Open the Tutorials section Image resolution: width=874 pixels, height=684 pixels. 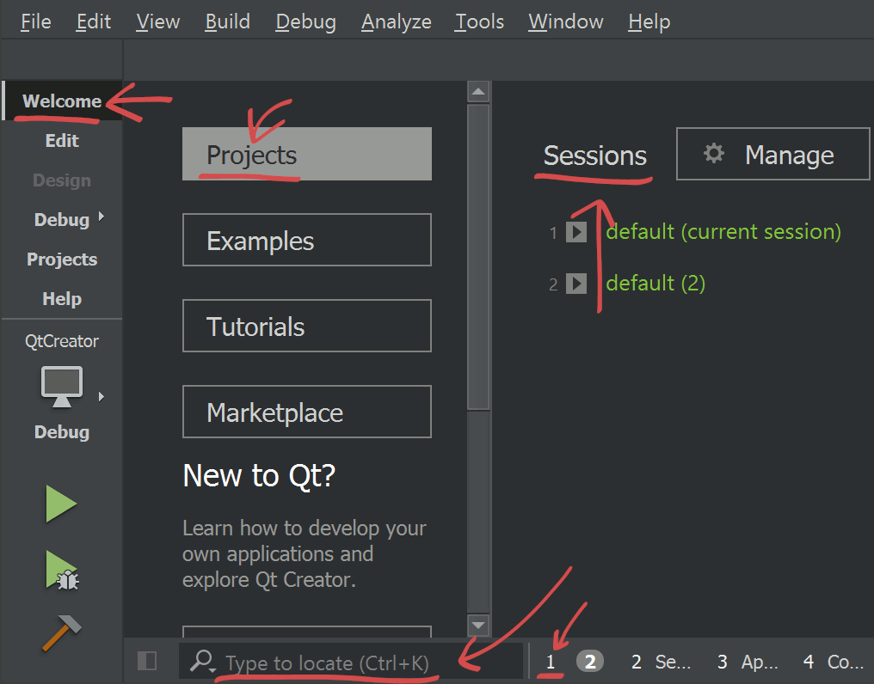point(306,326)
